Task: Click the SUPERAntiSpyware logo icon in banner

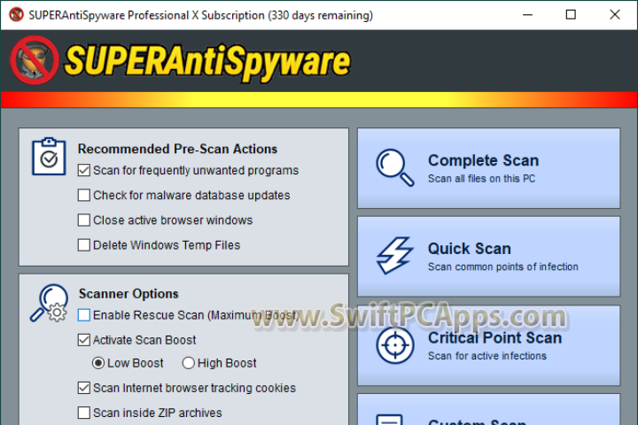Action: coord(35,60)
